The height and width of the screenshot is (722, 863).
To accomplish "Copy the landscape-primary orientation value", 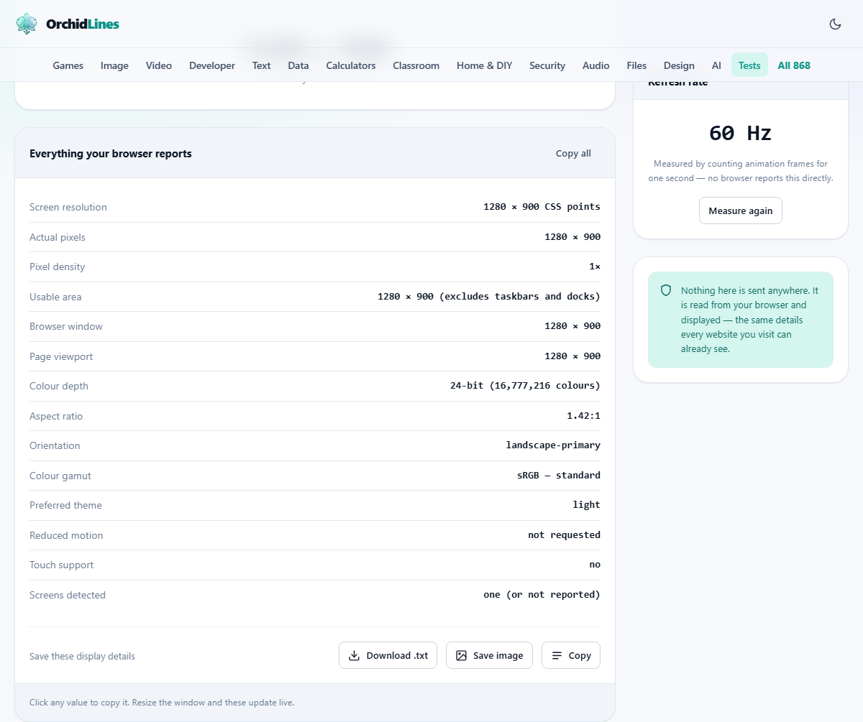I will click(553, 445).
